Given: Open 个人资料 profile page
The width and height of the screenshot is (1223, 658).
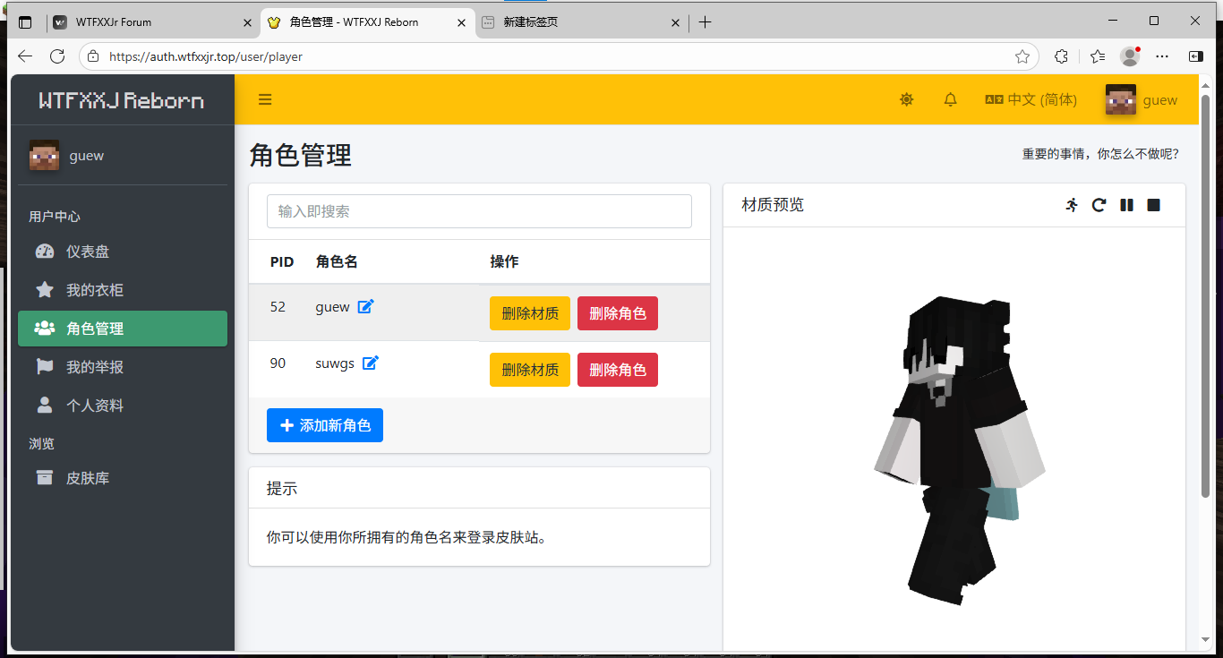Looking at the screenshot, I should [123, 406].
